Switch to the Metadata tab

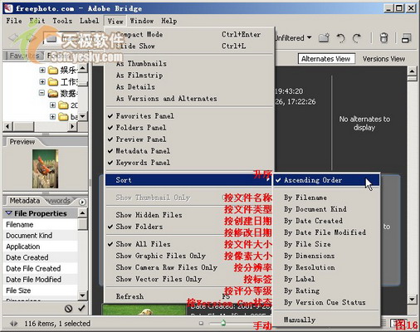25,201
